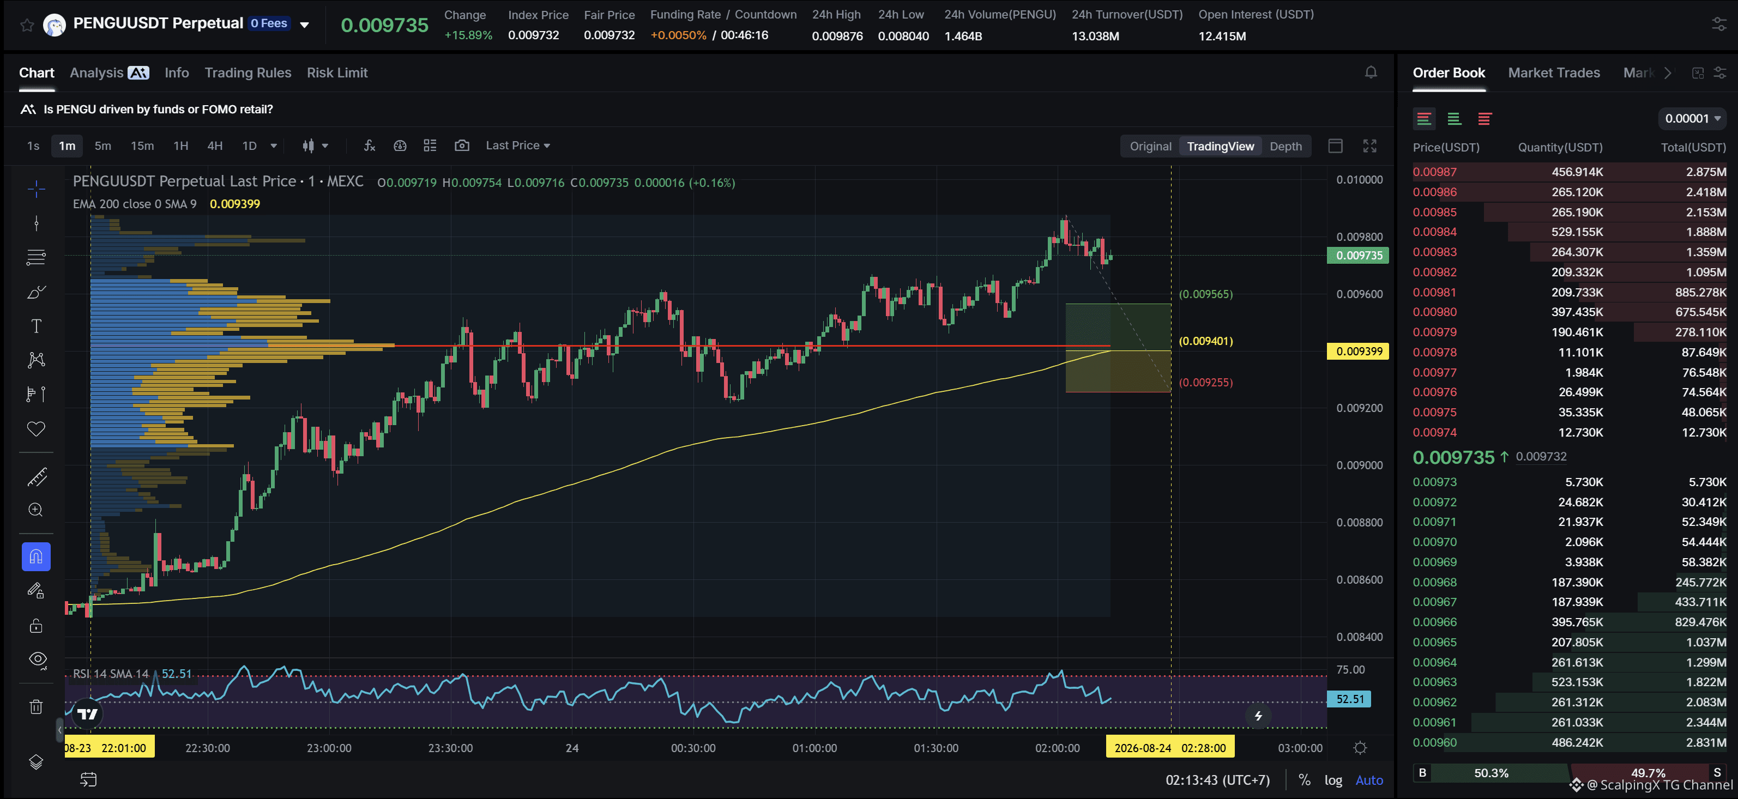Select the 1s timeframe
This screenshot has height=799, width=1738.
click(33, 146)
